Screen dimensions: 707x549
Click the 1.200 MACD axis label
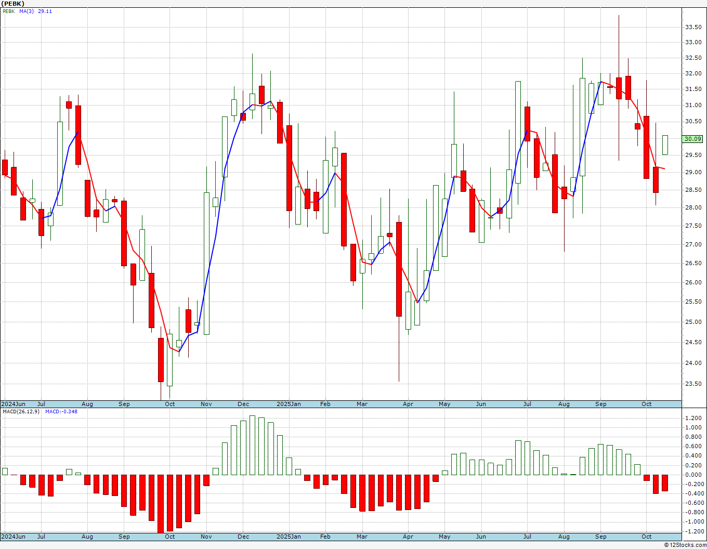[x=693, y=418]
